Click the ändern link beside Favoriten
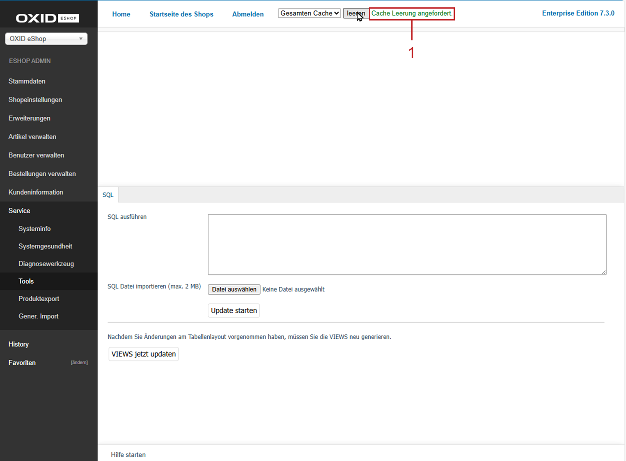The image size is (626, 461). pyautogui.click(x=79, y=363)
